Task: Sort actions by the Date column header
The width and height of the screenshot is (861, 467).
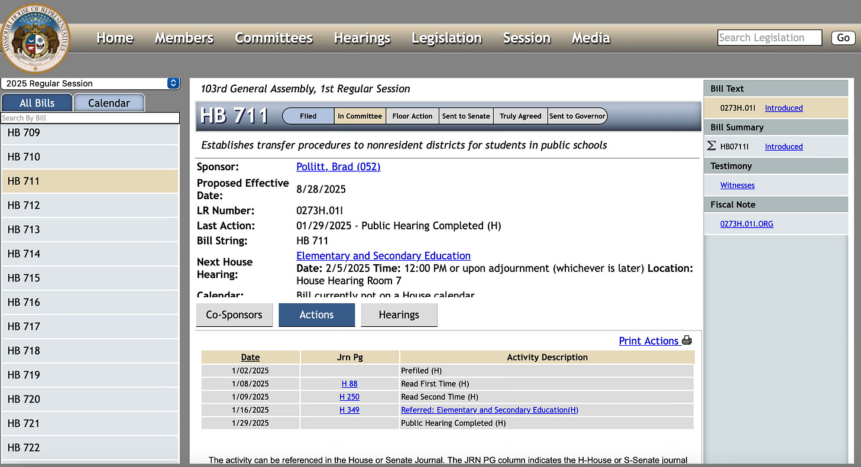Action: point(250,357)
